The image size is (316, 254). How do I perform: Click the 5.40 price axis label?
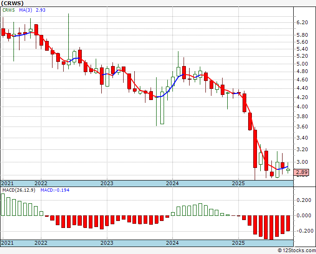[303, 49]
